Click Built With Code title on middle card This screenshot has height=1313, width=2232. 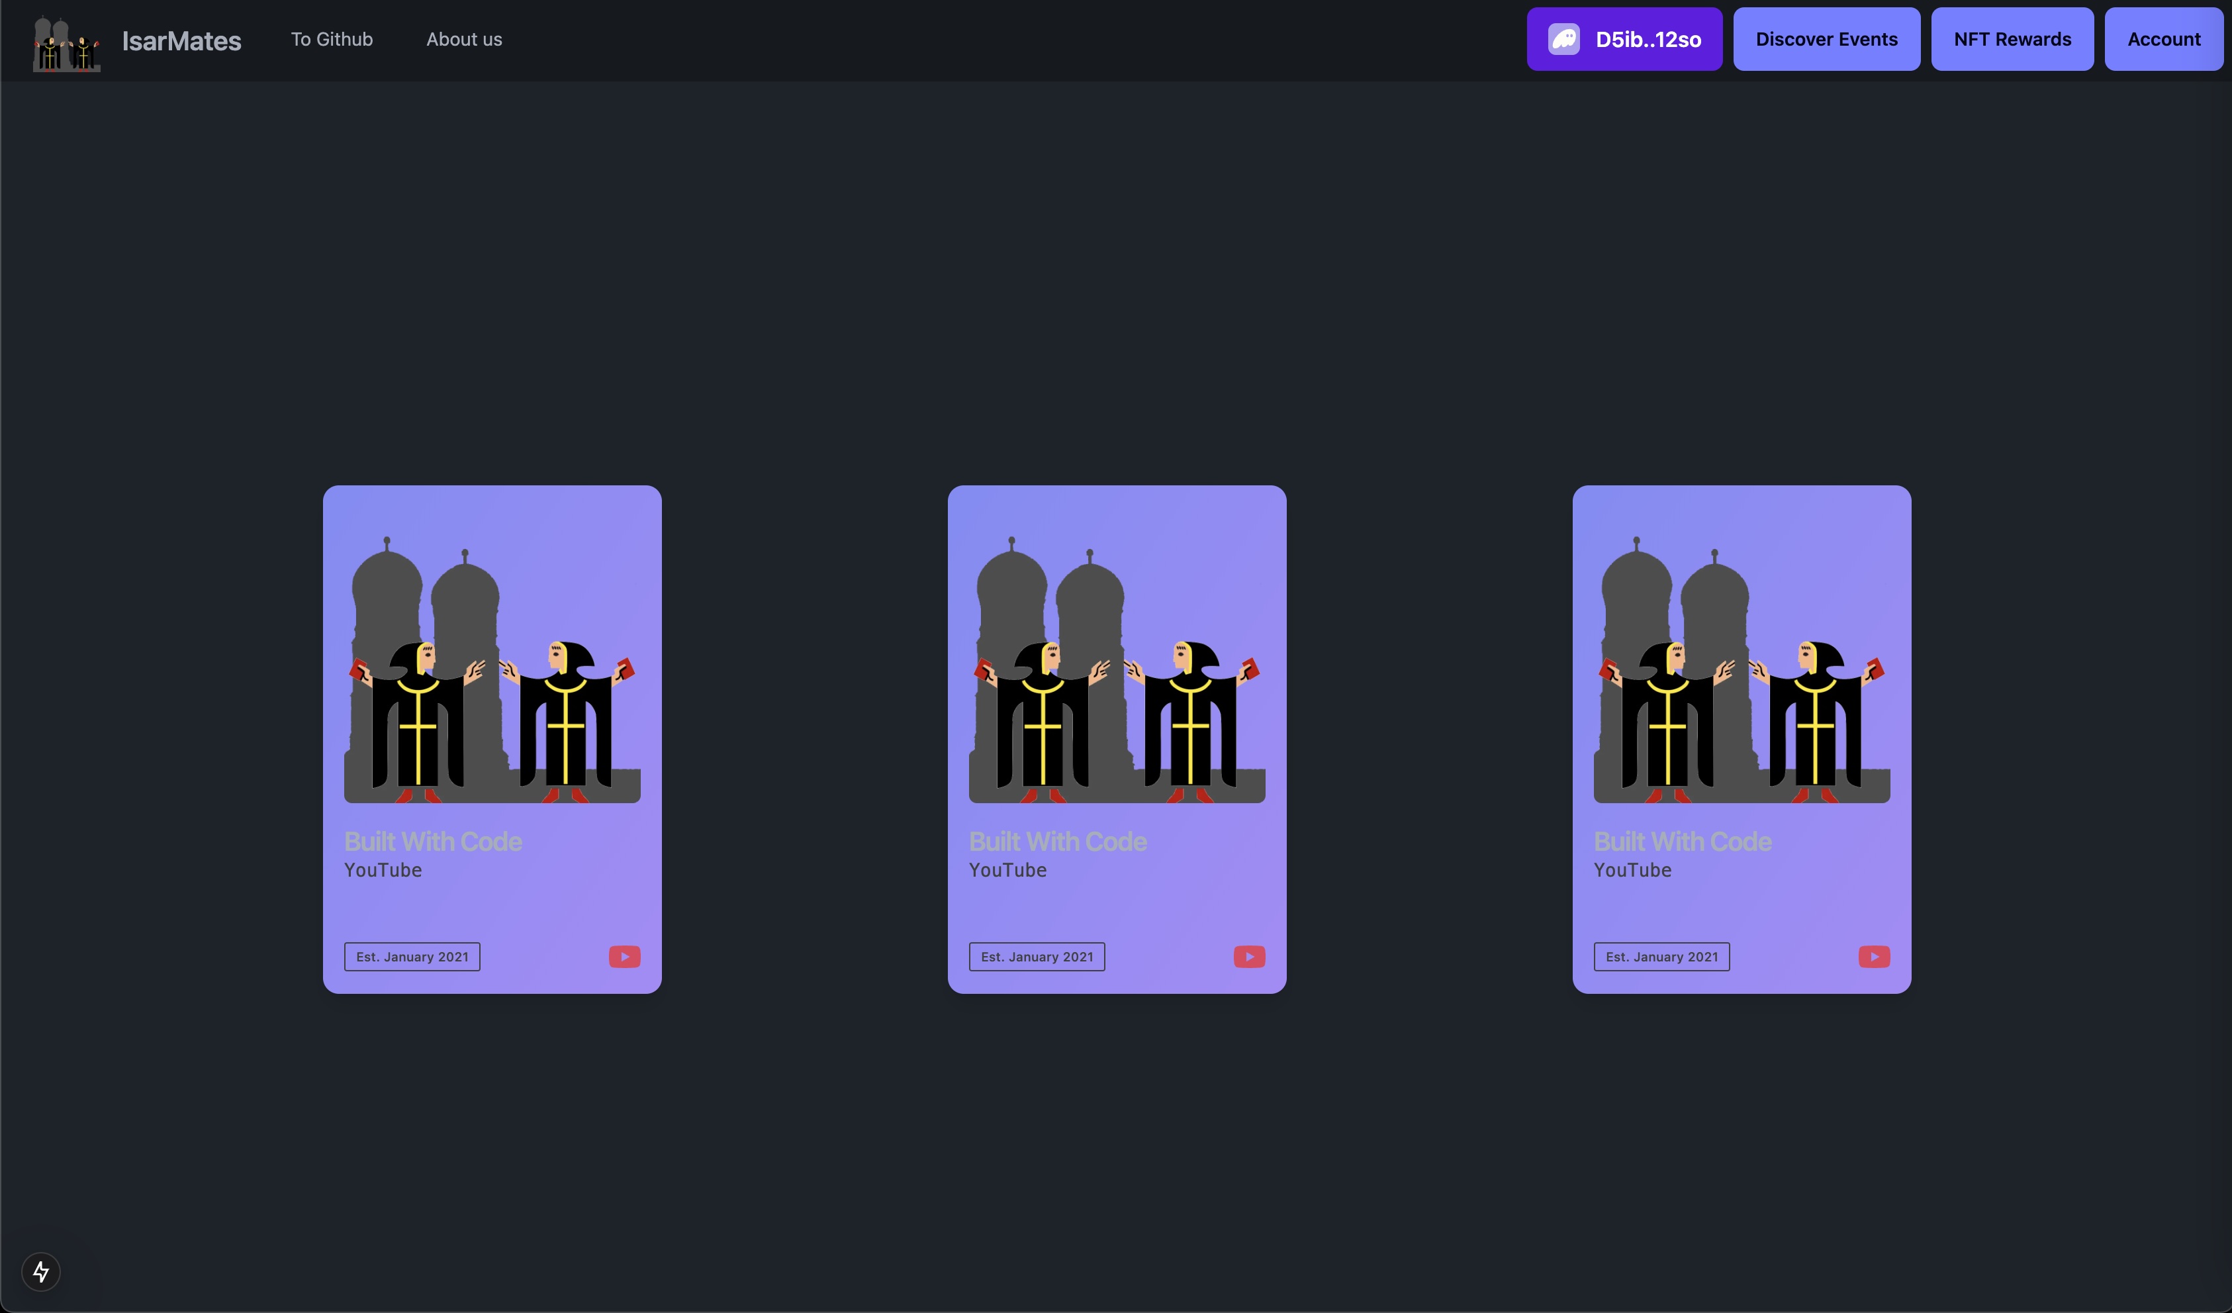pyautogui.click(x=1058, y=841)
